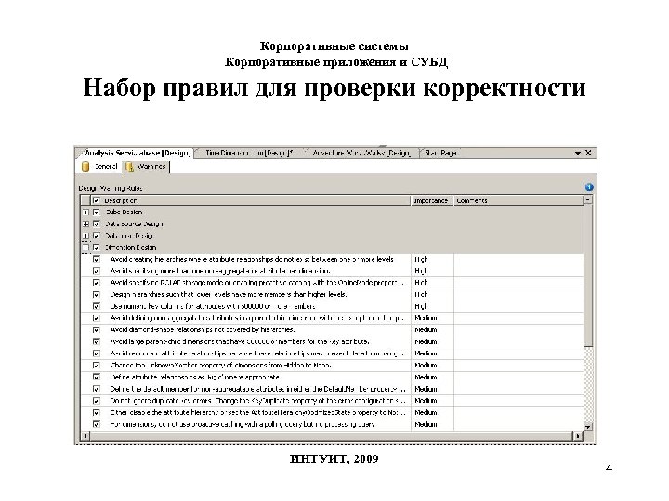
Task: Click the Warnings tab warning icon
Action: [130, 167]
